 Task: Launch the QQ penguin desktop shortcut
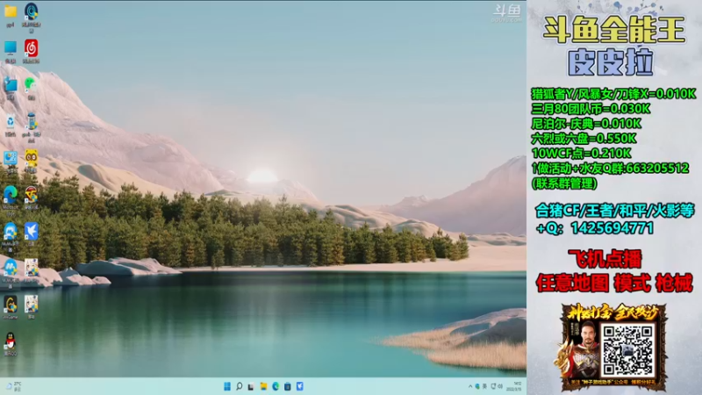pos(11,341)
